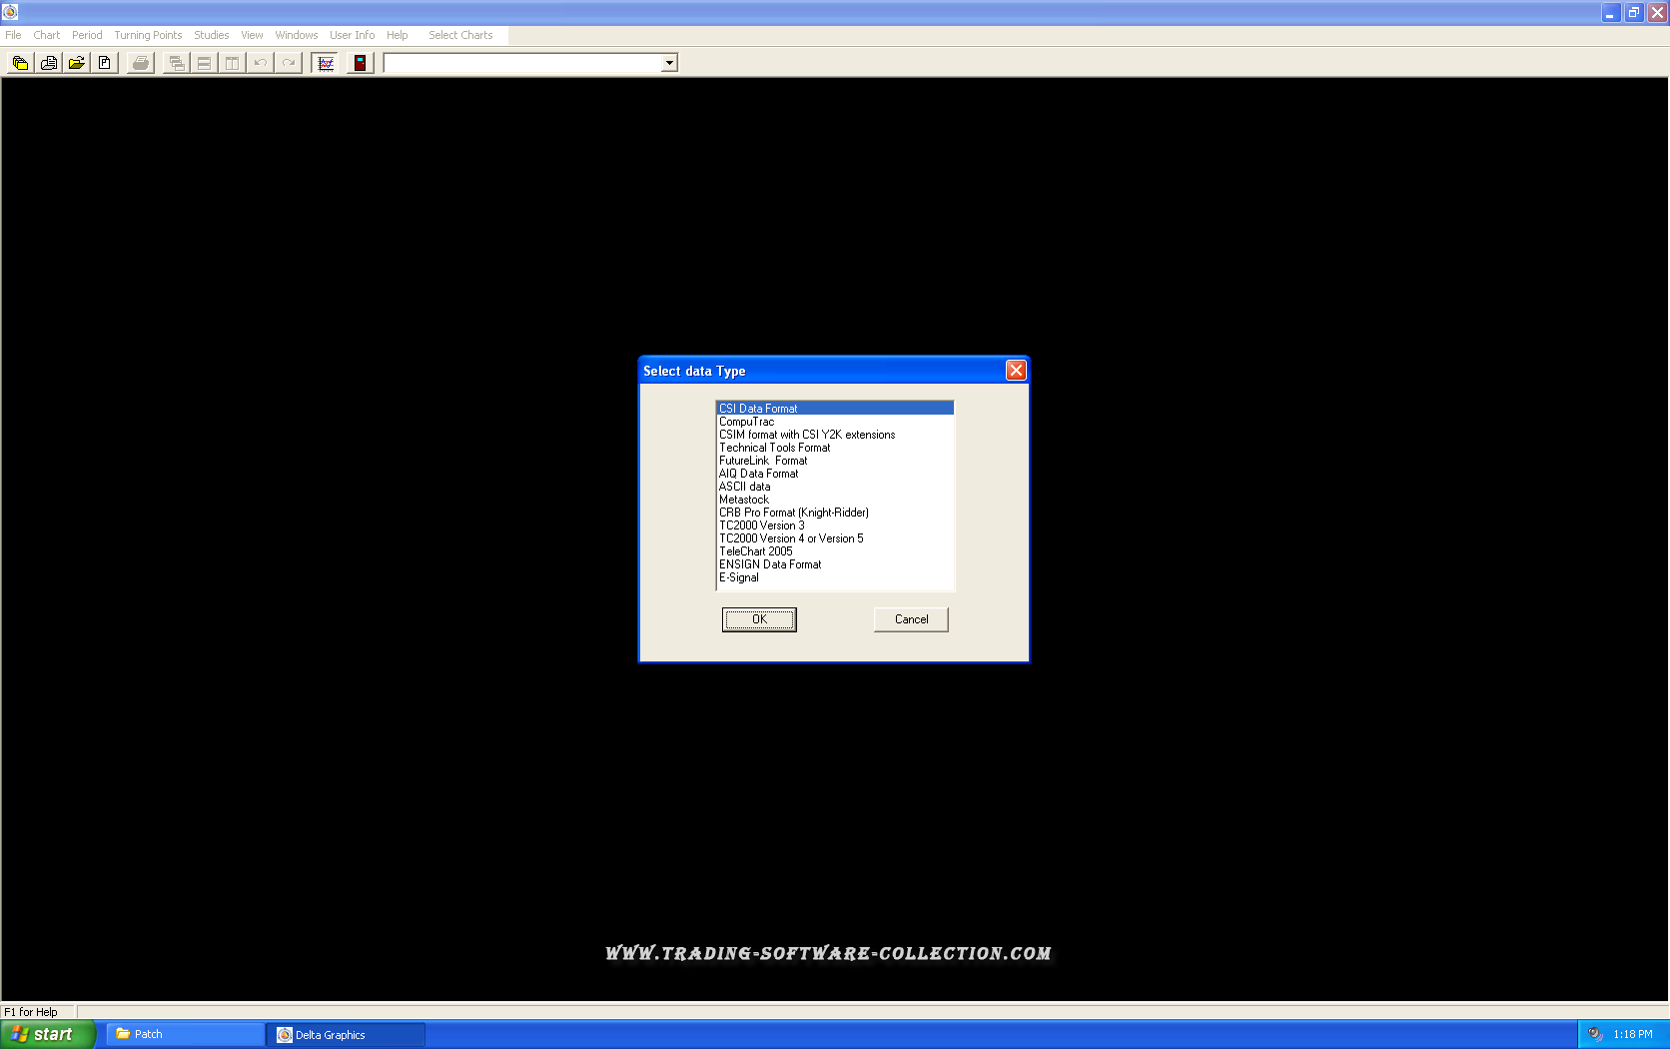Click the printer toolbar icon
Screen dimensions: 1670x1049
click(141, 63)
